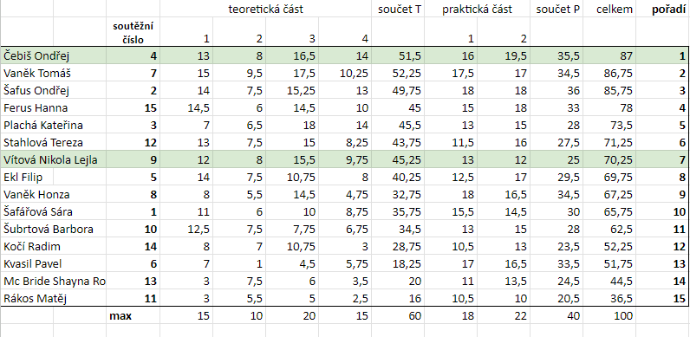
Task: Select Vaněk Tomáš total score 86,75
Action: click(x=609, y=73)
